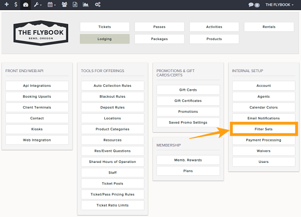Open Gift Certificates

click(x=188, y=101)
